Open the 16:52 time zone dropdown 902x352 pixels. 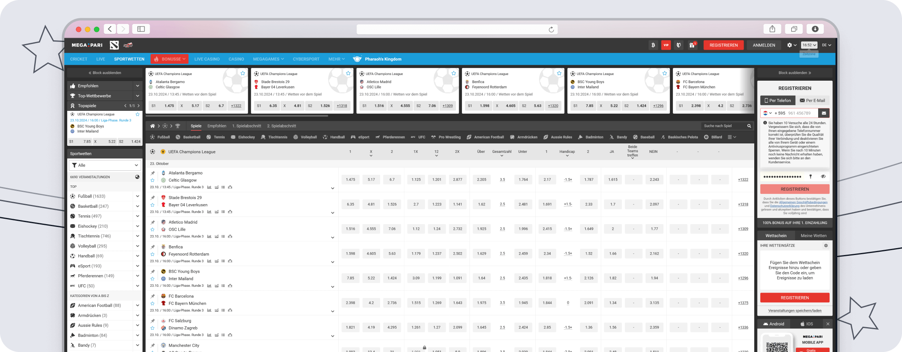[809, 45]
